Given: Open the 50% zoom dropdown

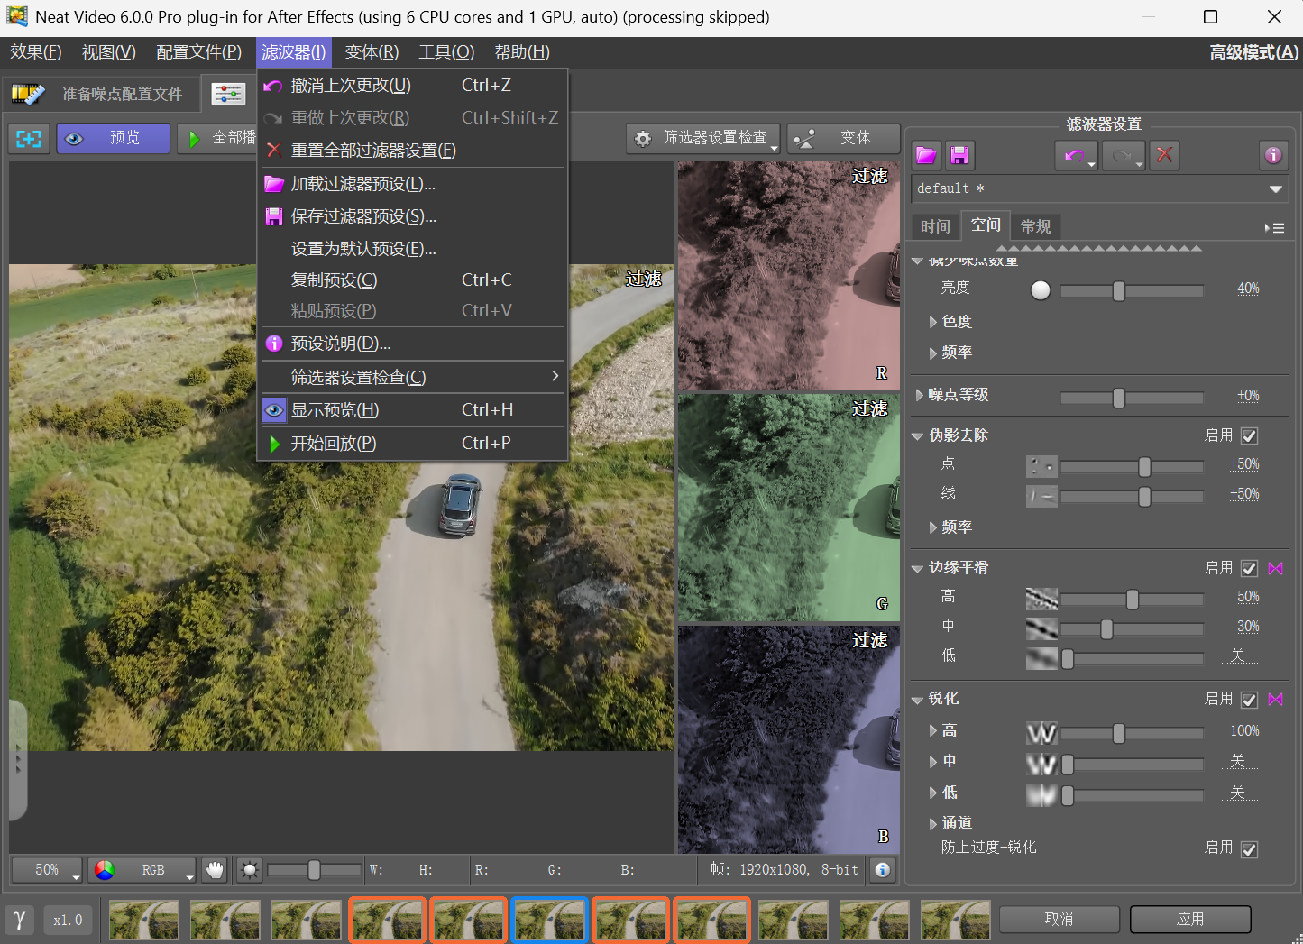Looking at the screenshot, I should click(x=47, y=870).
